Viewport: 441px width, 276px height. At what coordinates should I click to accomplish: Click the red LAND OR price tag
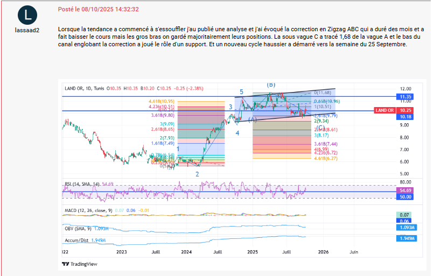coord(384,110)
